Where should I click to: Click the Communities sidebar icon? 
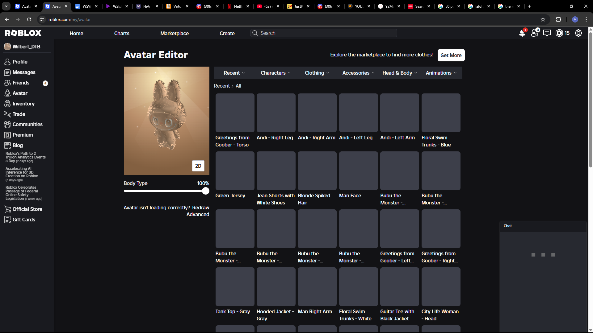[7, 125]
